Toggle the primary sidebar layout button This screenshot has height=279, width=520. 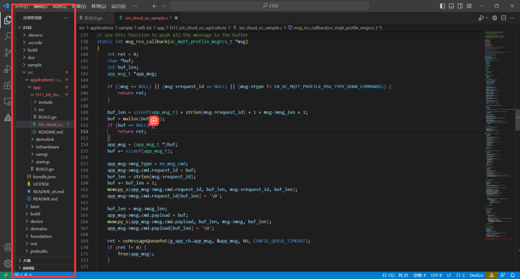[442, 6]
